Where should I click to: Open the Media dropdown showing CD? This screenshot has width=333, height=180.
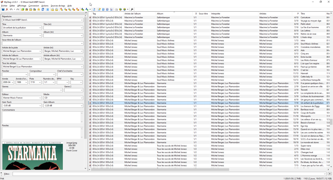coord(82,98)
